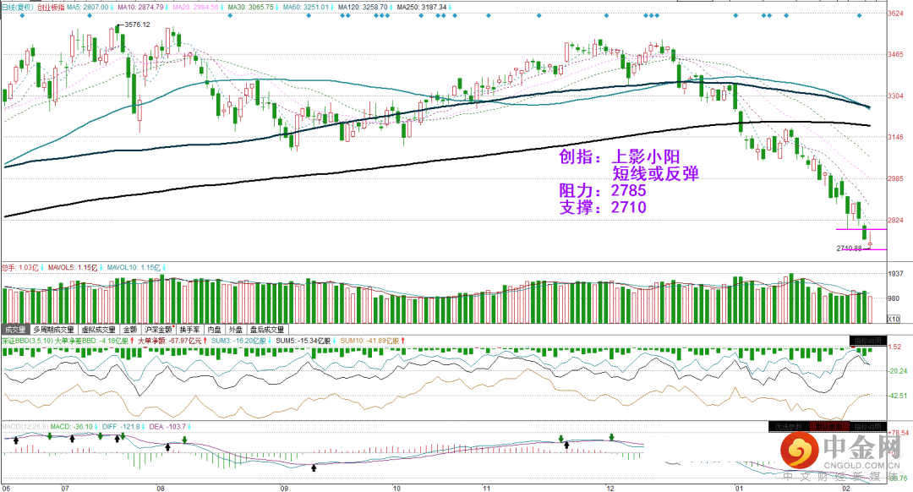Click the SUM10: -41.89亿股 value
913x492 pixels.
pyautogui.click(x=369, y=341)
